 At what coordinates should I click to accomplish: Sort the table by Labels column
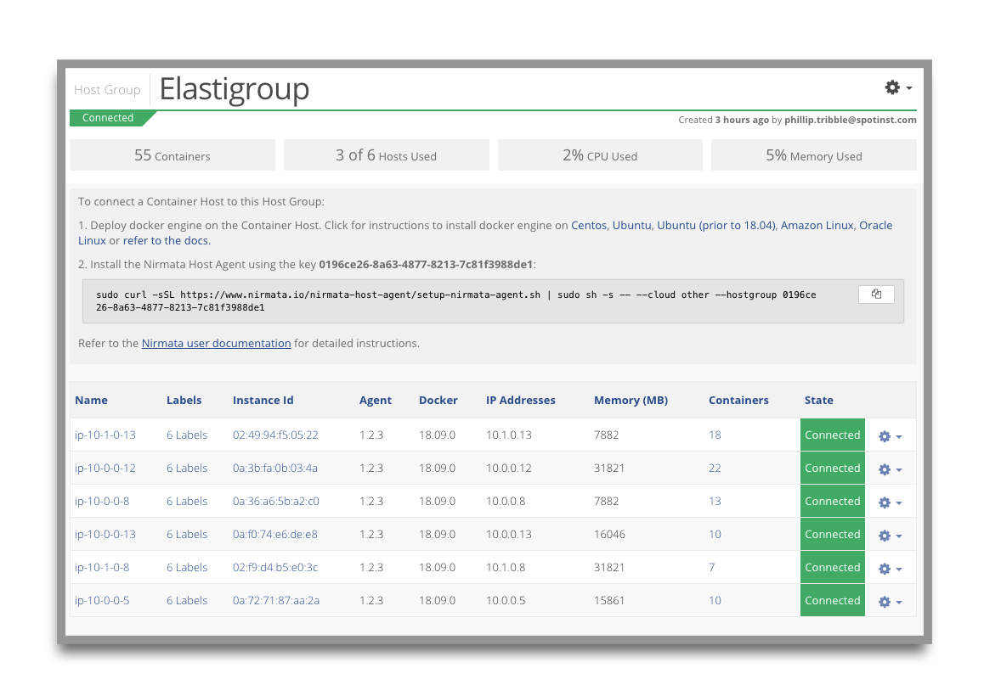tap(184, 400)
